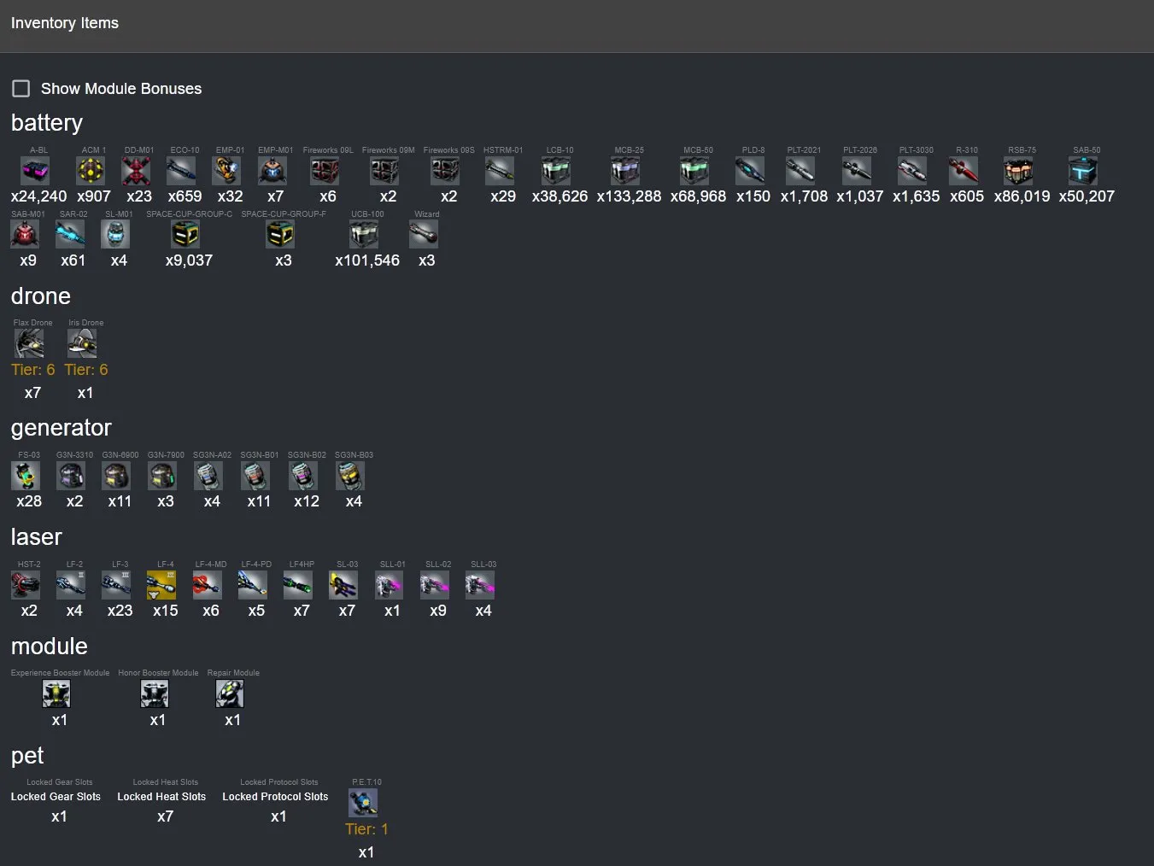Click the MCB-25 ammo crate icon

[626, 171]
